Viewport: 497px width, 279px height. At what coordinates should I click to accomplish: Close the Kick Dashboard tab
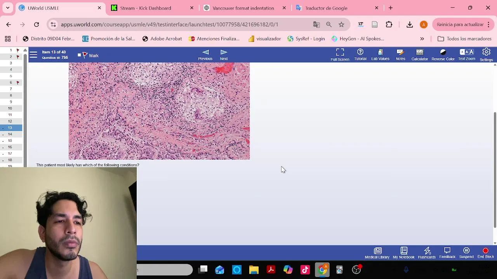coord(192,8)
